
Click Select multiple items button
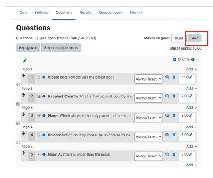point(61,48)
